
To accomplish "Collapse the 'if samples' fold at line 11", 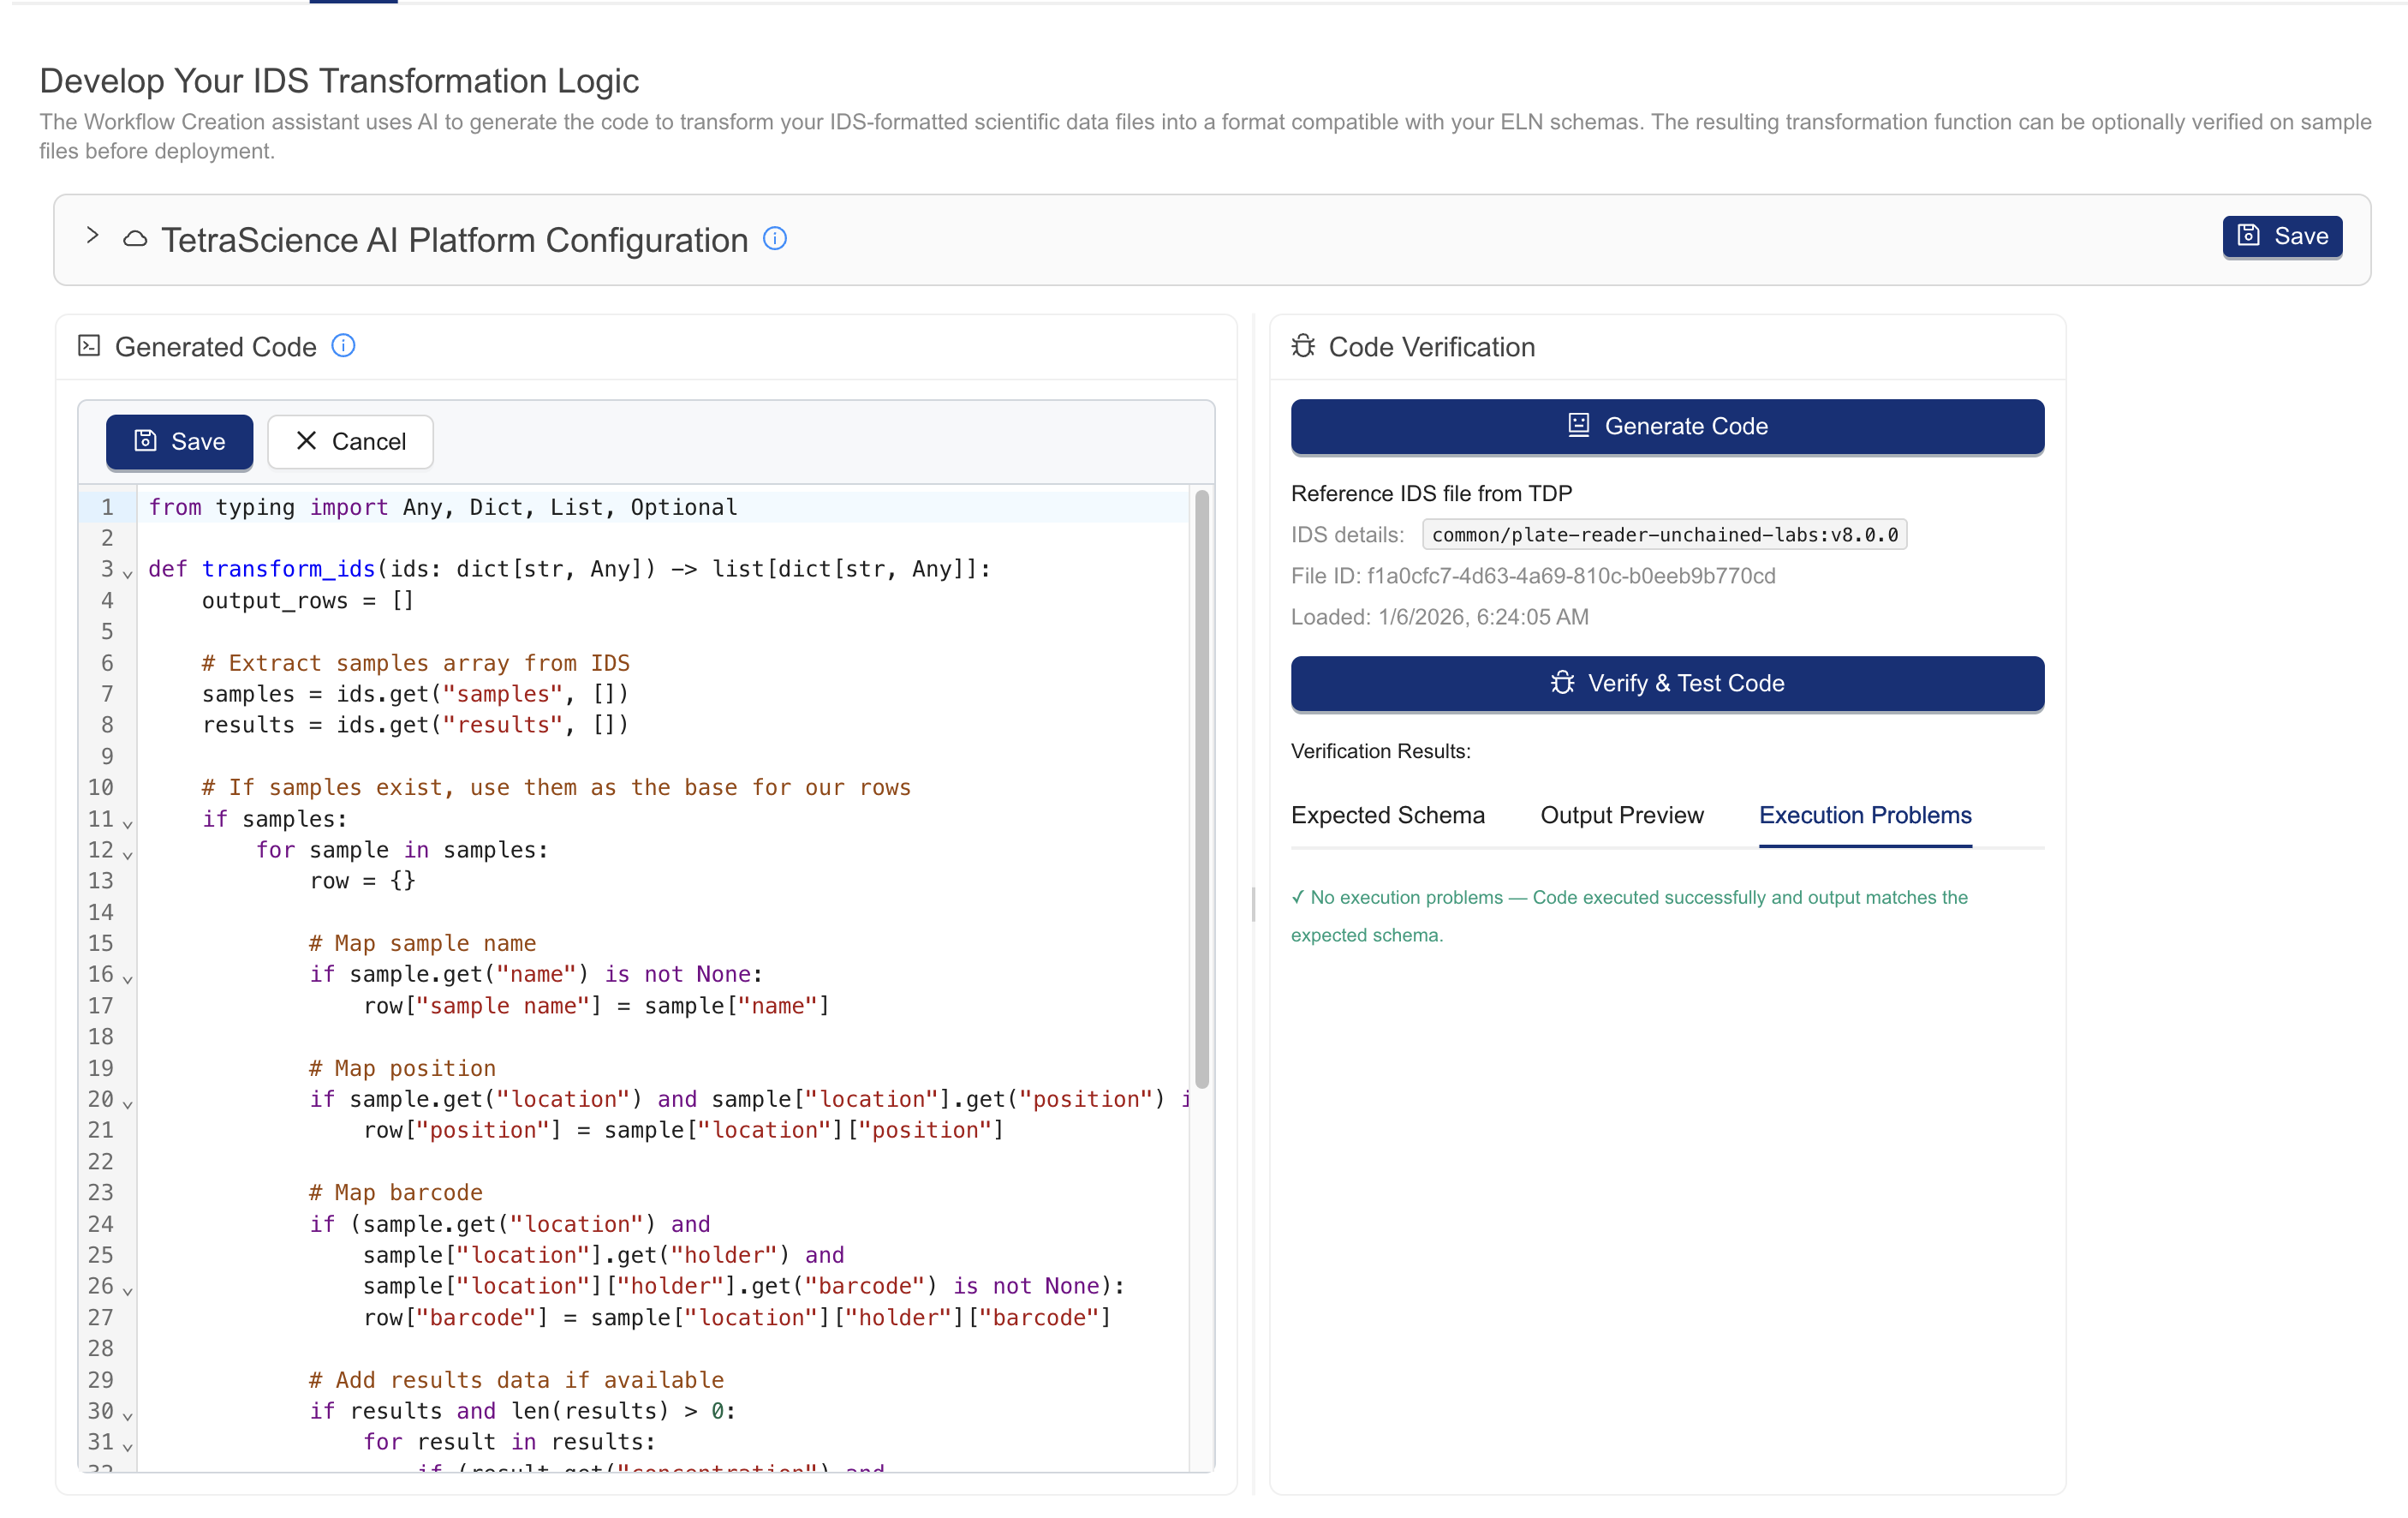I will tap(128, 823).
